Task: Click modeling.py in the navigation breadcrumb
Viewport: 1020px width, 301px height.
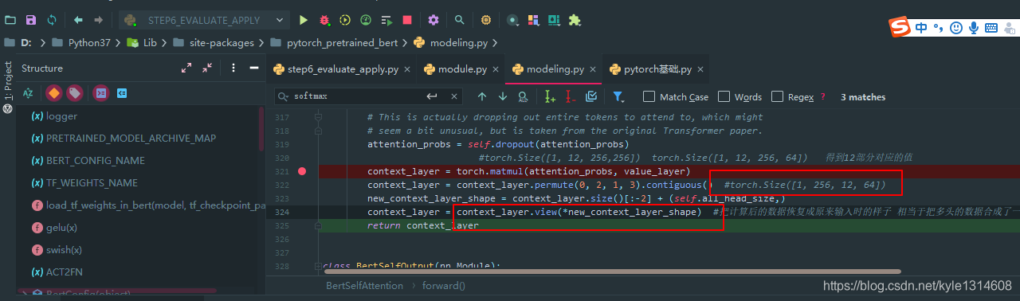Action: tap(457, 43)
